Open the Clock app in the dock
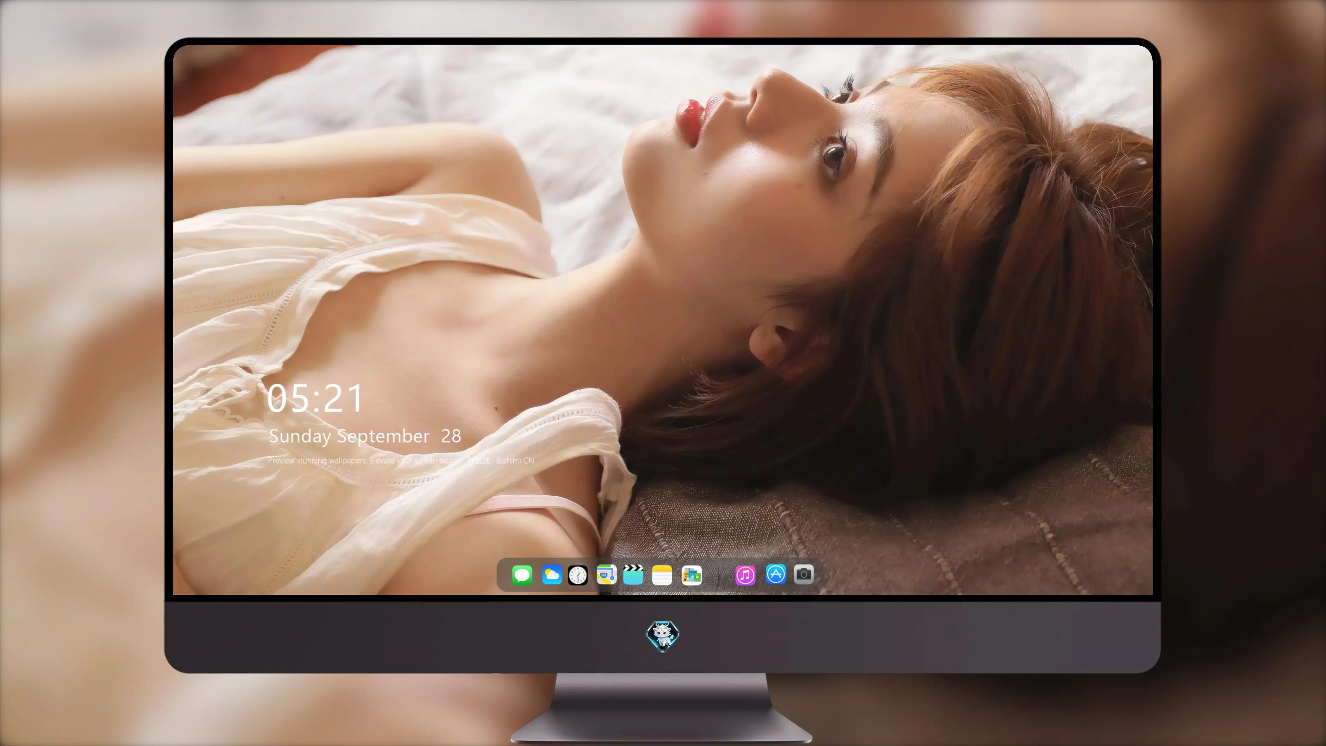The image size is (1326, 746). click(578, 575)
